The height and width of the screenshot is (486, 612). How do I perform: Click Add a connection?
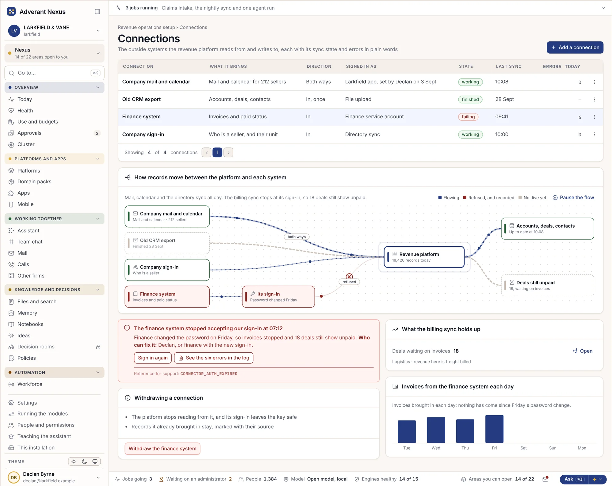pos(575,47)
